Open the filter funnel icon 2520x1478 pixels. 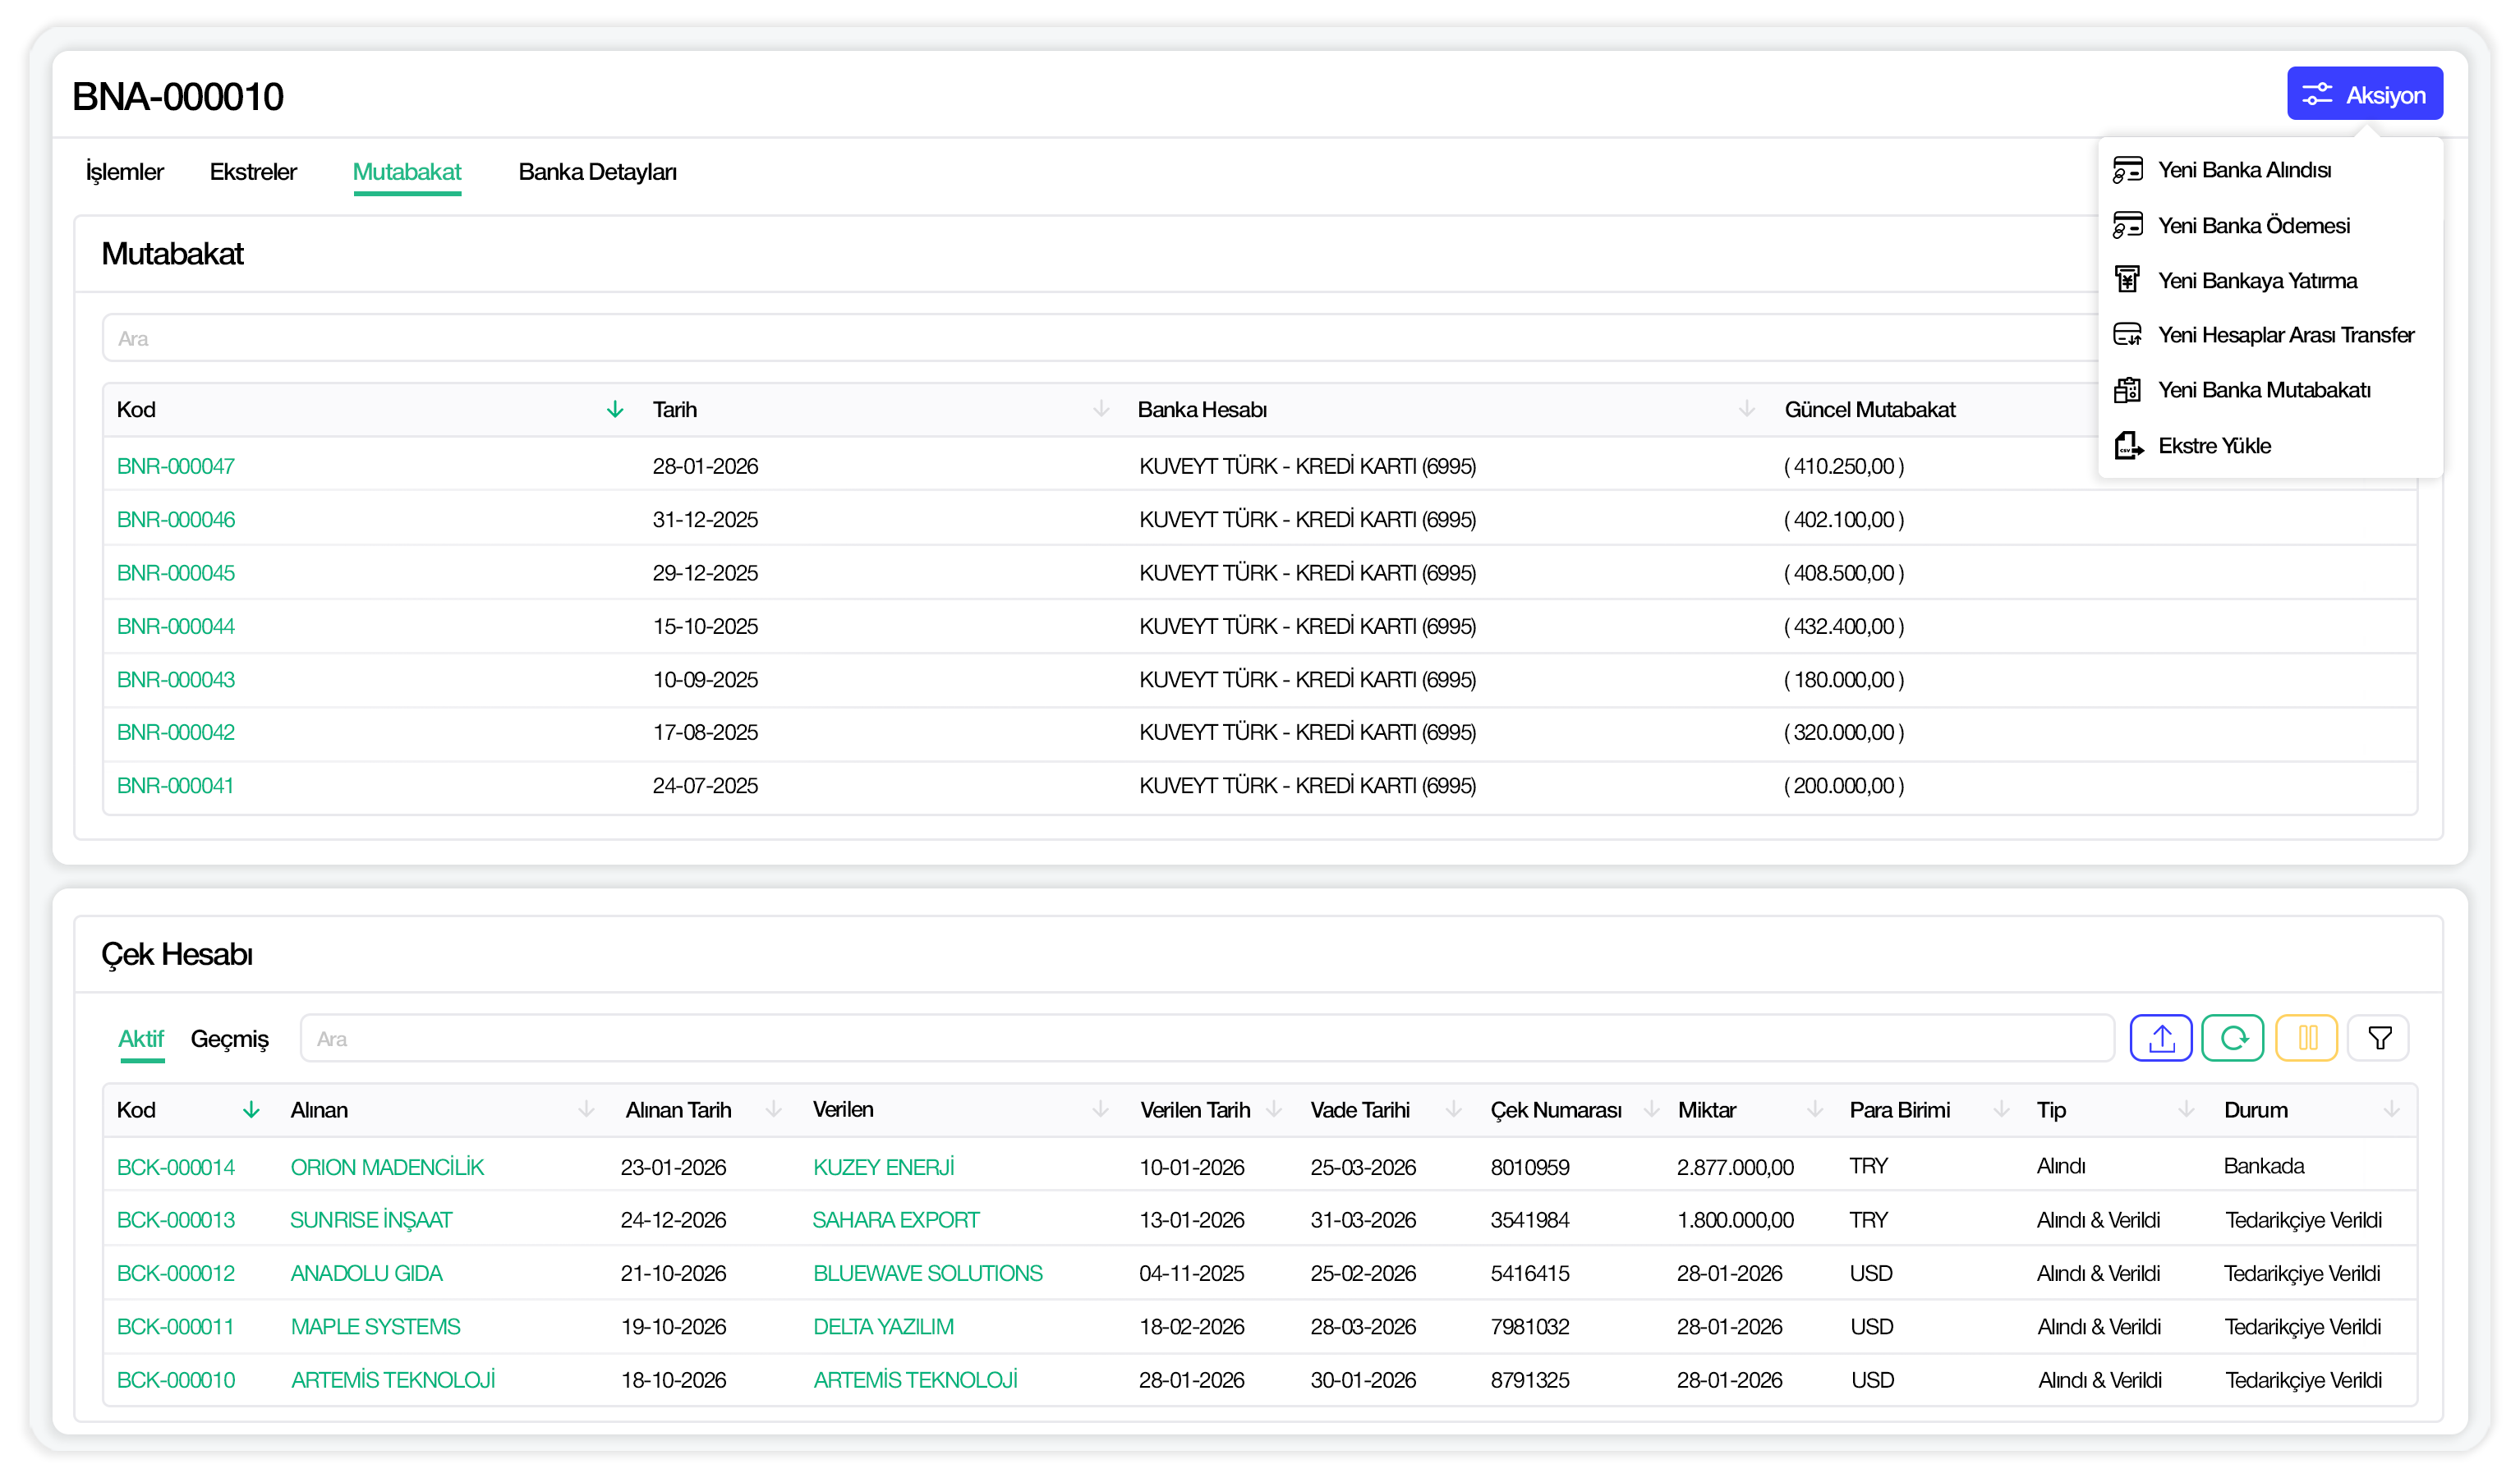coord(2378,1038)
